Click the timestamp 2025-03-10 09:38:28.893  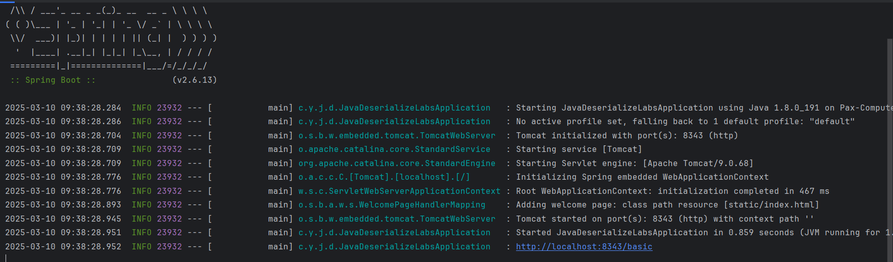[x=63, y=205]
